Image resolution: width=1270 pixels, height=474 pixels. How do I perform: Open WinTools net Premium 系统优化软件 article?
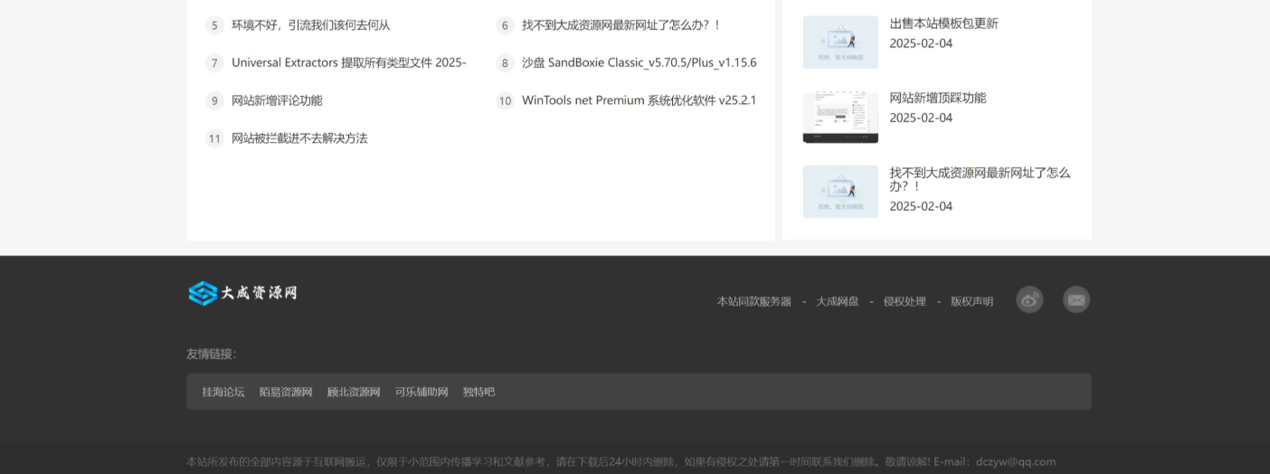[640, 100]
